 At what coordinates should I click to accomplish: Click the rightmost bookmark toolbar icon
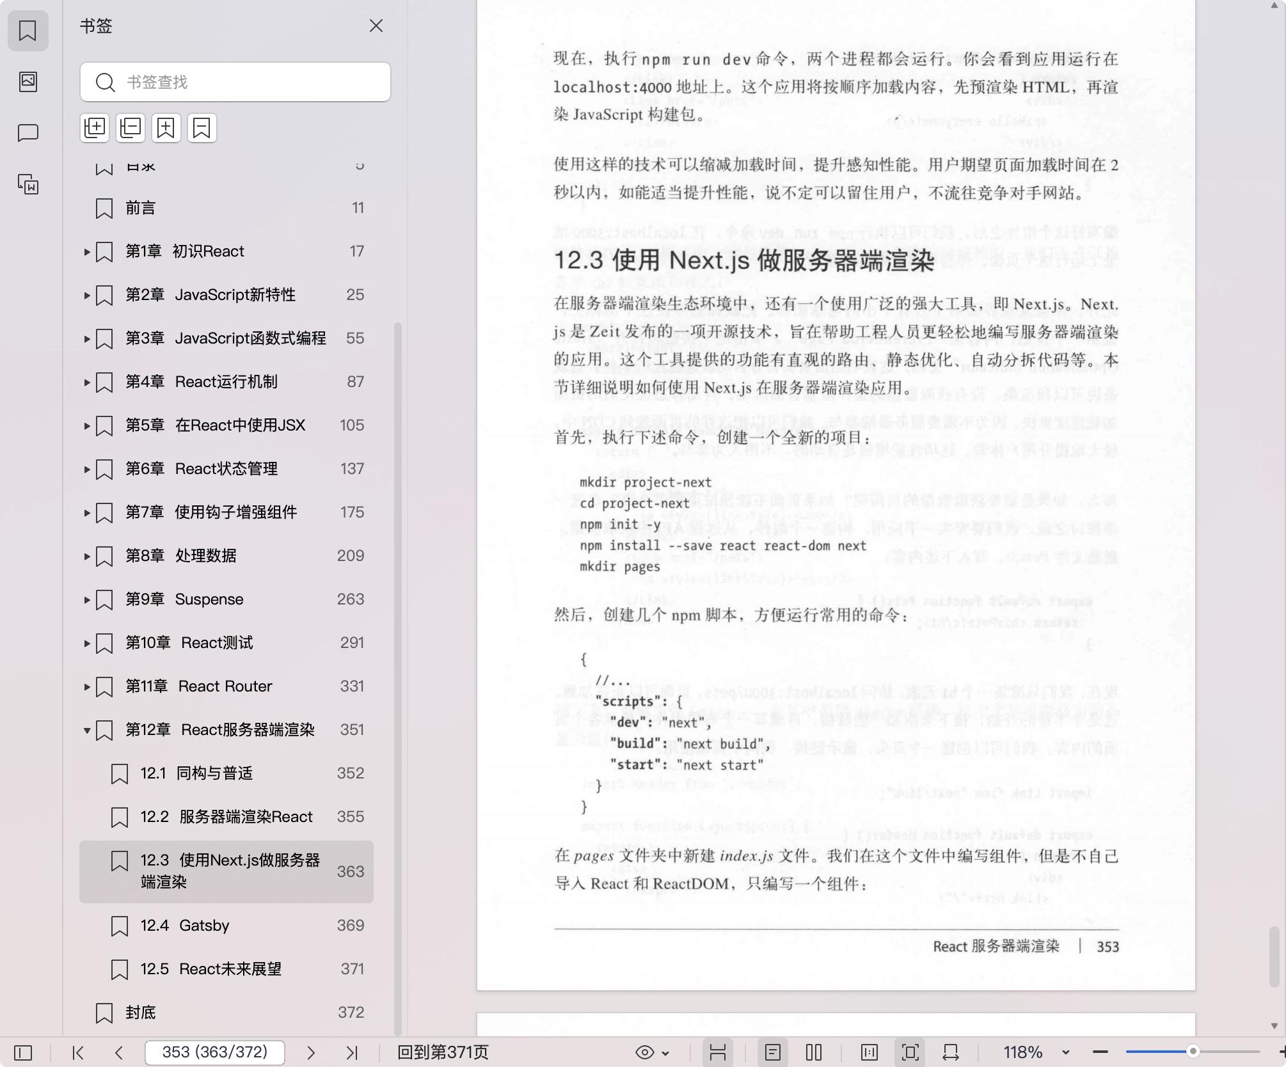pos(202,128)
